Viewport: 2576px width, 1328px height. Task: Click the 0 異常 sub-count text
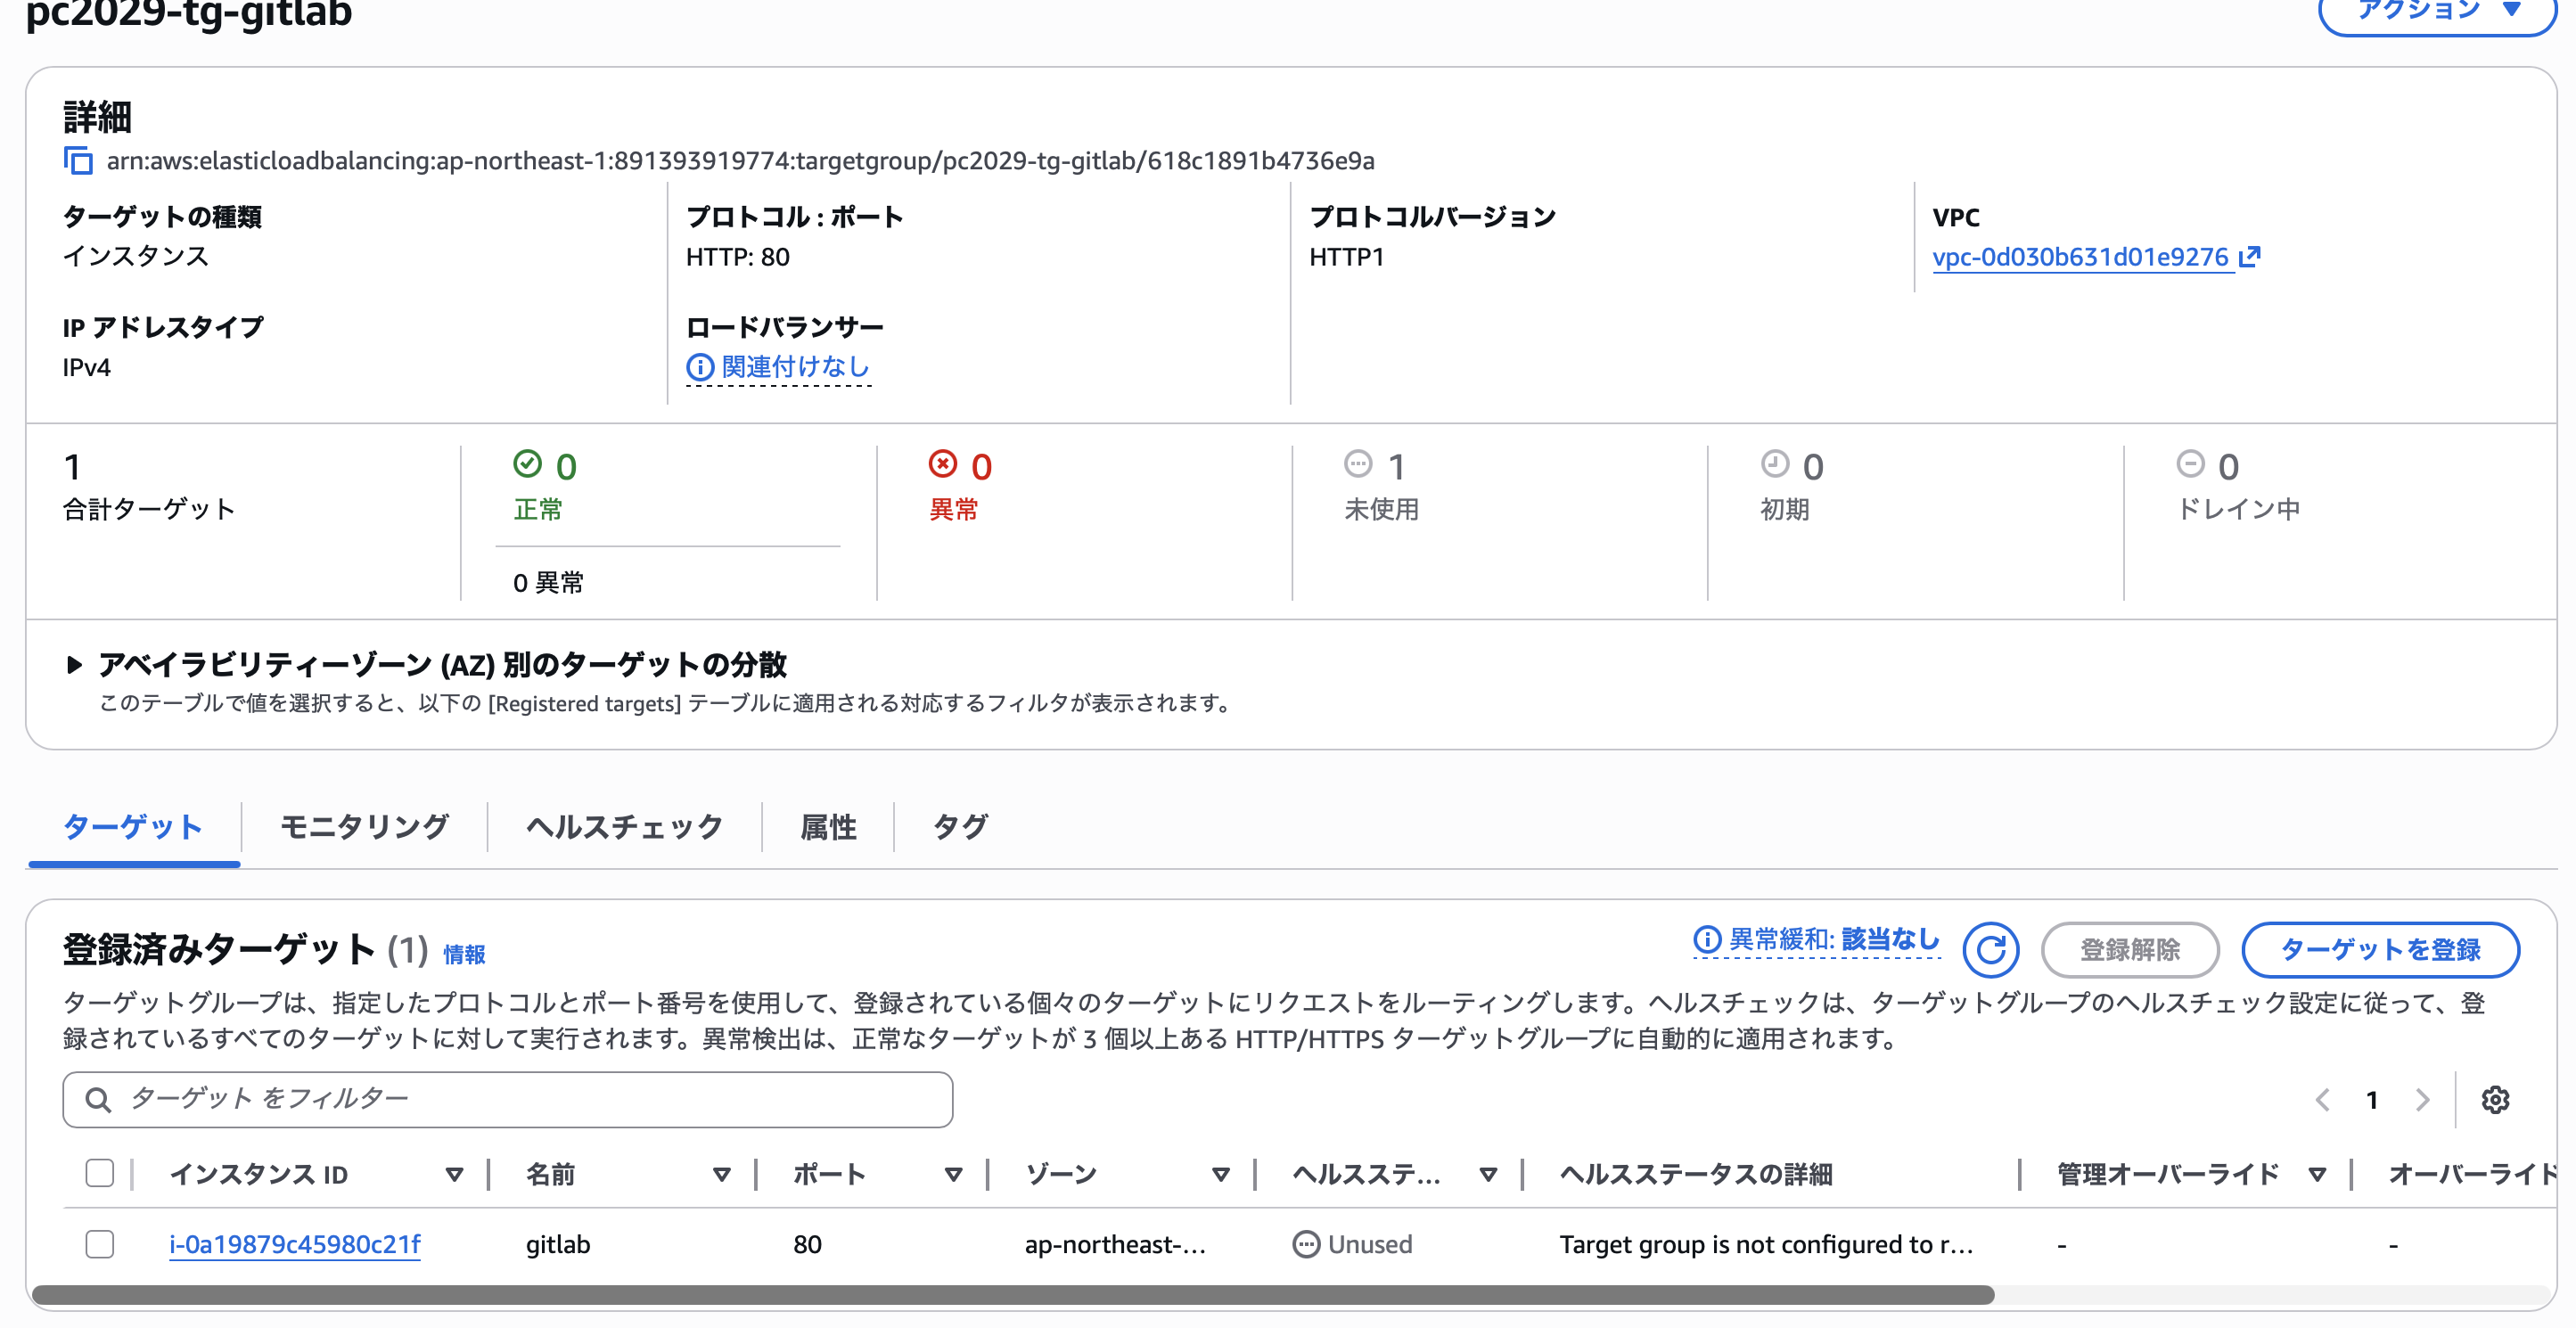(x=548, y=583)
